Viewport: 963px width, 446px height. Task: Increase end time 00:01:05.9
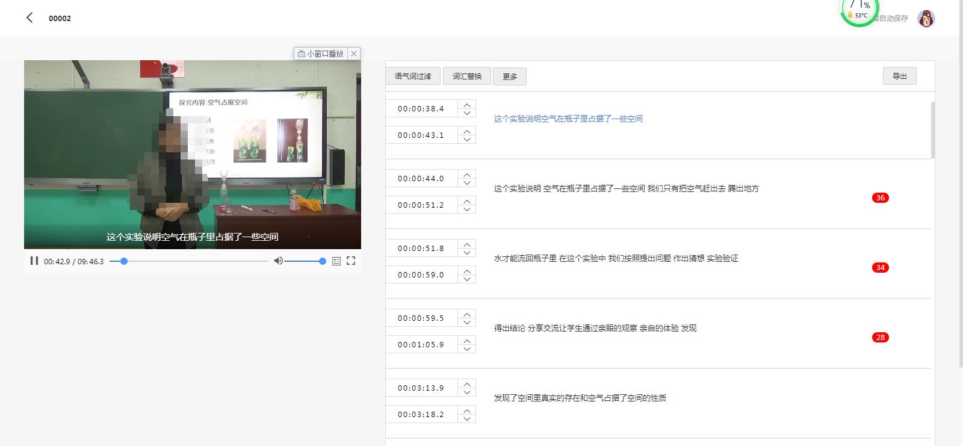coord(467,340)
